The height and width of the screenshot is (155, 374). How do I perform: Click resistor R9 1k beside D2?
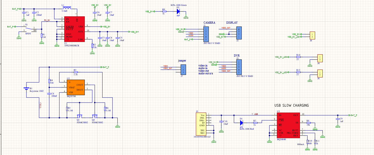pyautogui.click(x=164, y=12)
